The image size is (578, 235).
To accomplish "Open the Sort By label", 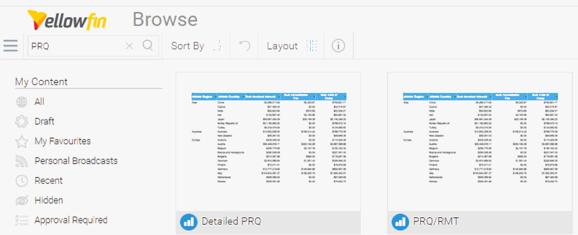I will 188,46.
